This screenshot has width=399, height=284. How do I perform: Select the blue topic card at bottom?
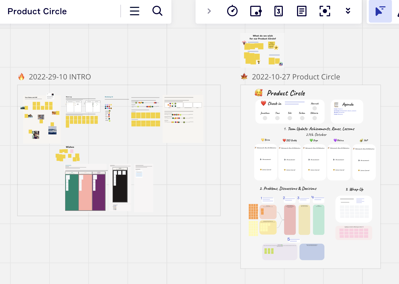(312, 252)
